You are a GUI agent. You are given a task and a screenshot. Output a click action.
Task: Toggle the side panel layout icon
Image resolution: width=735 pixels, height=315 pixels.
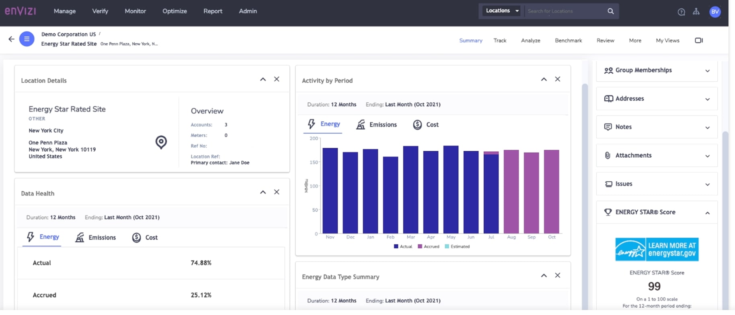pyautogui.click(x=698, y=41)
